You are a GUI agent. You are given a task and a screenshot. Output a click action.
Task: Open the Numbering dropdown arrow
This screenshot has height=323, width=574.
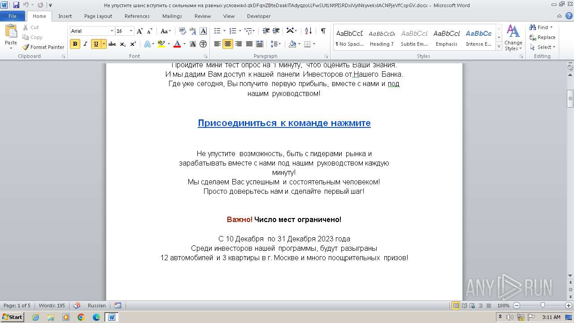[240, 31]
